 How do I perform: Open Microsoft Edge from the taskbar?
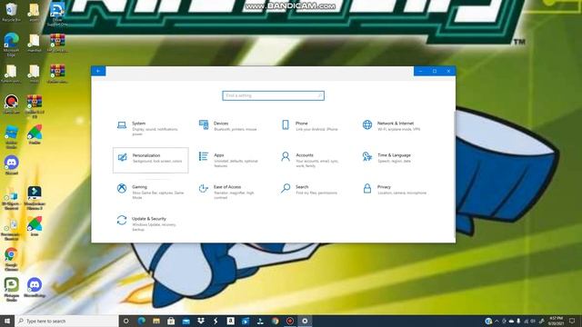pyautogui.click(x=142, y=321)
